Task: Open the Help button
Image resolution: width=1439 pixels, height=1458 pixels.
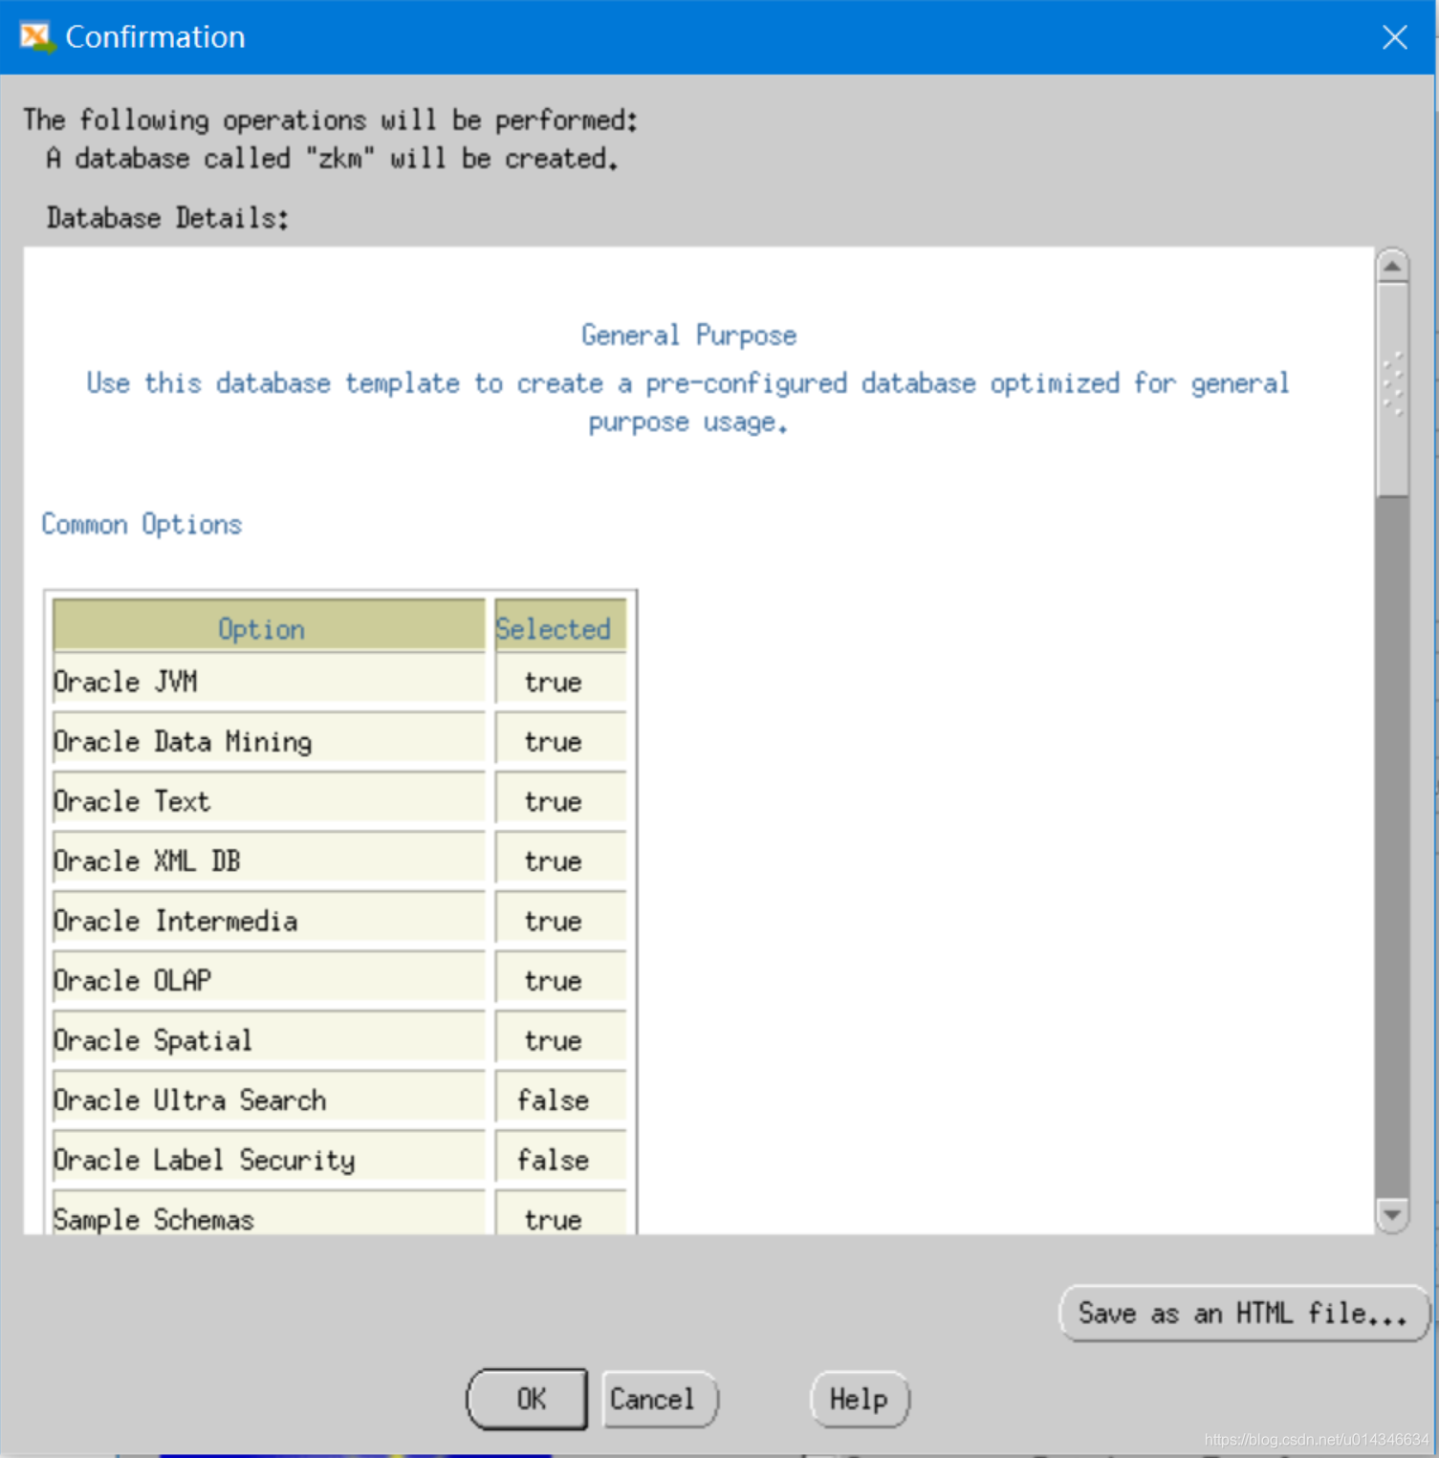Action: pyautogui.click(x=860, y=1399)
